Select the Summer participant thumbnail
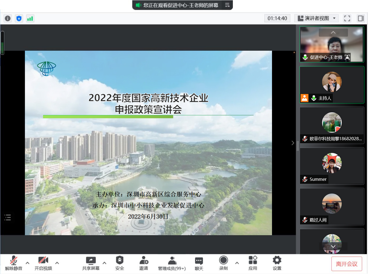The image size is (368, 274). click(x=332, y=166)
